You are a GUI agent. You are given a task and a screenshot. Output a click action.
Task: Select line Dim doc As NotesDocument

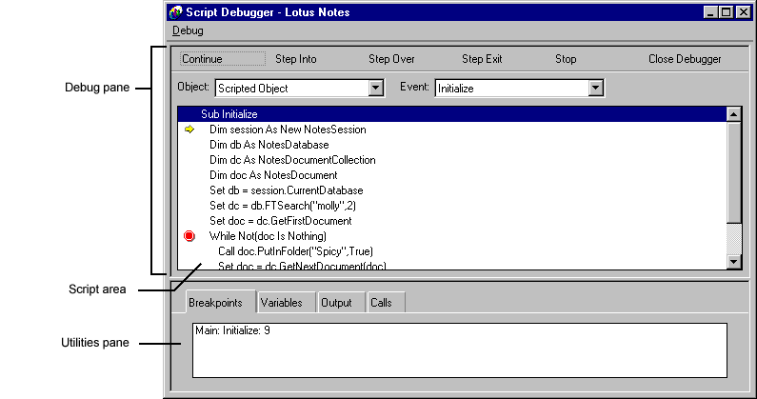coord(273,175)
